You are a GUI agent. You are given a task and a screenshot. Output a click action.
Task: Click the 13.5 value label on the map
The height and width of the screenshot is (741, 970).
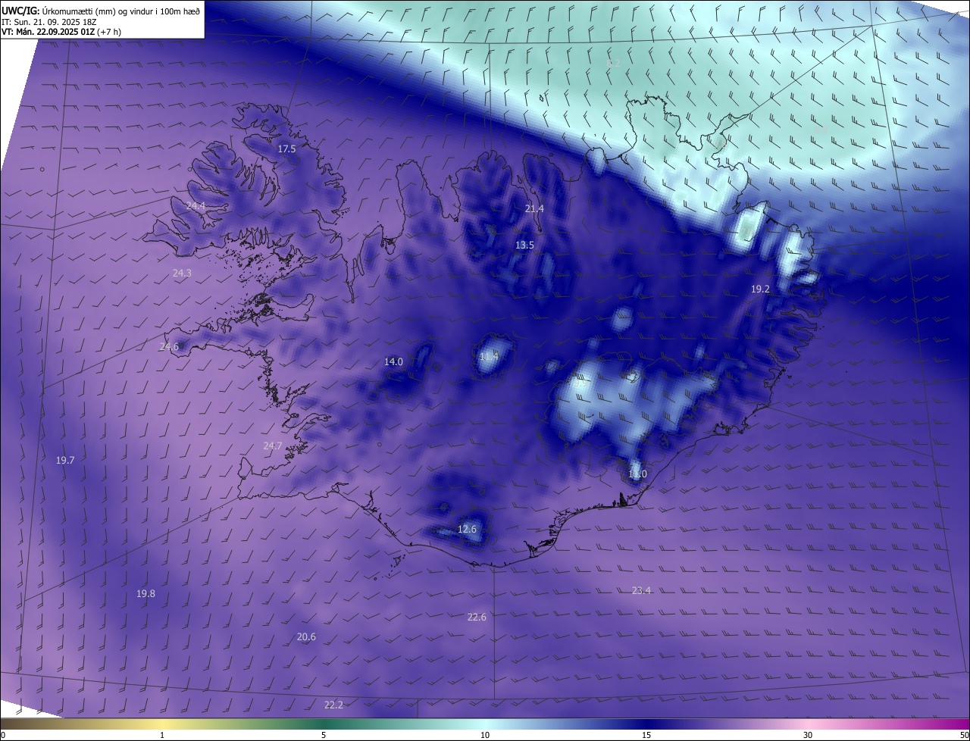pyautogui.click(x=524, y=245)
